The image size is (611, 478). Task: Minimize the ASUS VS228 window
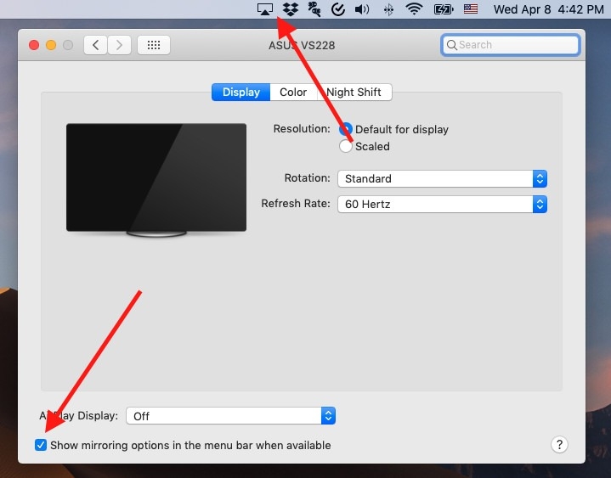[x=51, y=45]
